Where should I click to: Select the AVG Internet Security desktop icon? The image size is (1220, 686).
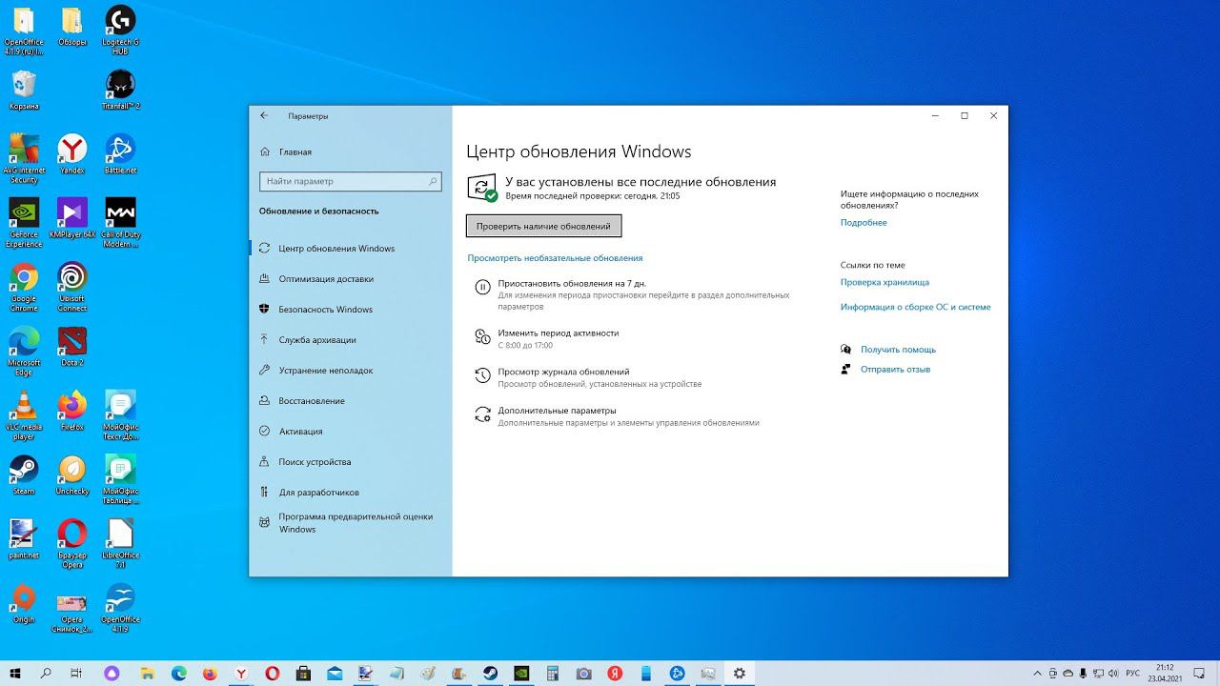tap(24, 158)
